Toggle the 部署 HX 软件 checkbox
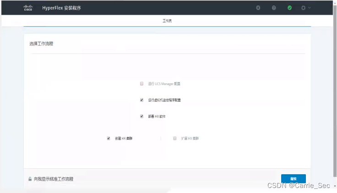337x193 pixels. (141, 116)
